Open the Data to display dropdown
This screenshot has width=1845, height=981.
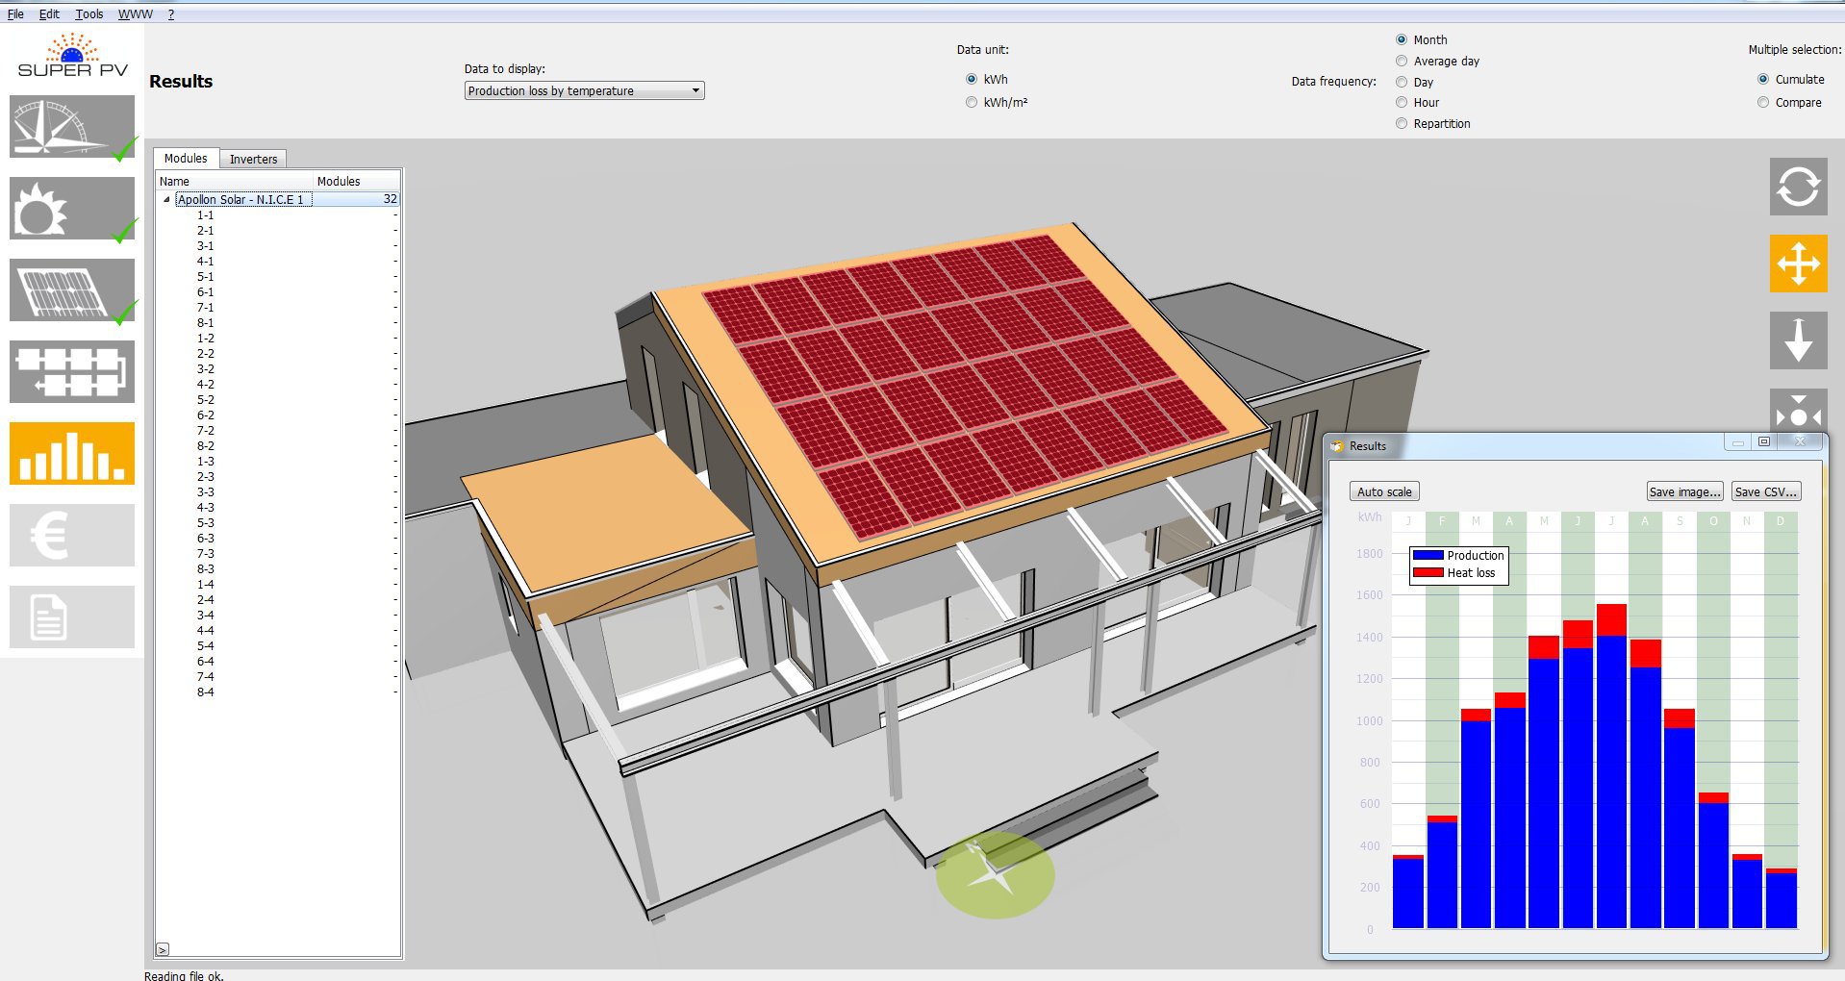584,91
